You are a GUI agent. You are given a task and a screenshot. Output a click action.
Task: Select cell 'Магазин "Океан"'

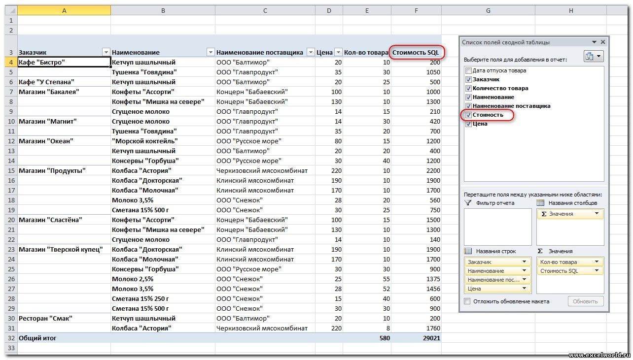click(x=64, y=141)
